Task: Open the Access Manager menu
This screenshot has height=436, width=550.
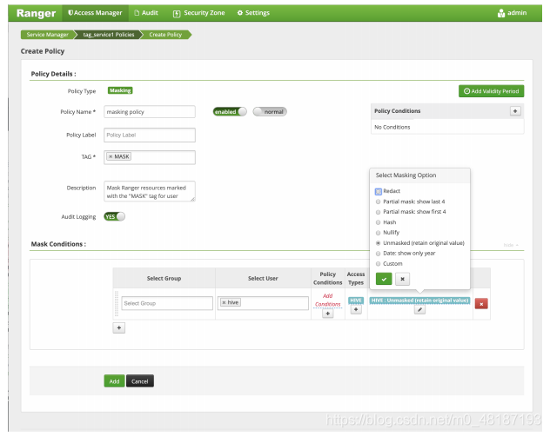Action: (95, 13)
